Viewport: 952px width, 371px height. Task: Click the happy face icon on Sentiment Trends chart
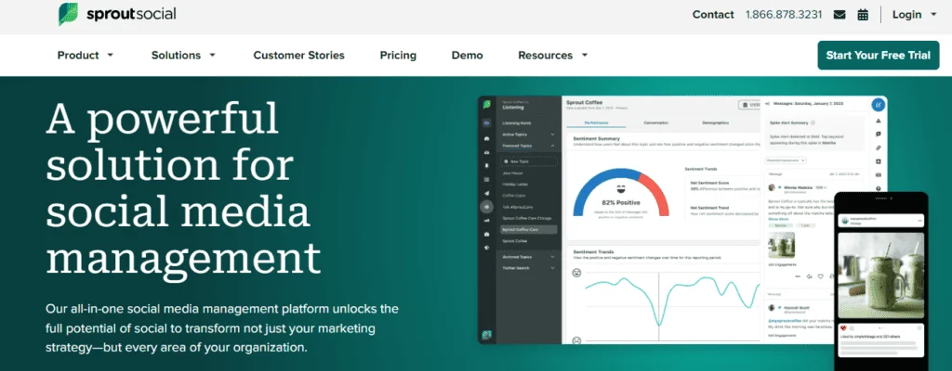[576, 274]
